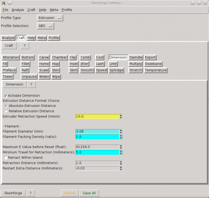Open the Profile Selection ABS dropdown
Screen dimensions: 209x198
(x=46, y=26)
